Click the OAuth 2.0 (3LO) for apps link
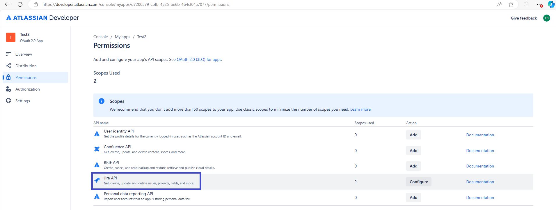Screen dimensions: 556x210 coord(199,59)
